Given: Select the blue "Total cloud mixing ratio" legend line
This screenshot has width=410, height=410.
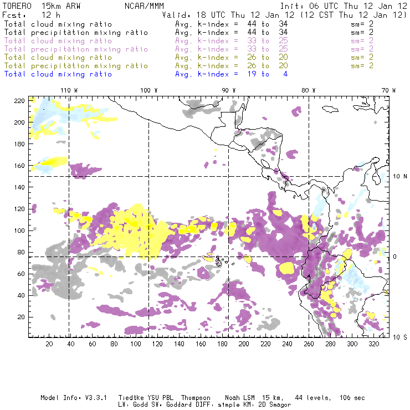Looking at the screenshot, I should coord(58,74).
